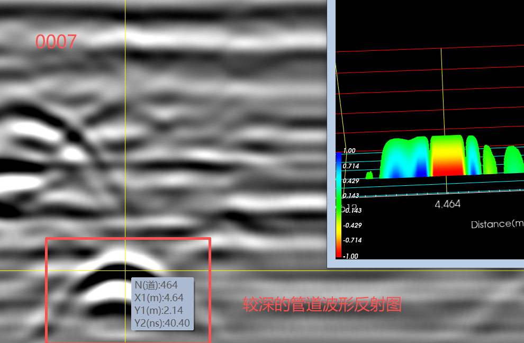The image size is (524, 343).
Task: Click the 1.00 value on color scale
Action: pos(349,151)
